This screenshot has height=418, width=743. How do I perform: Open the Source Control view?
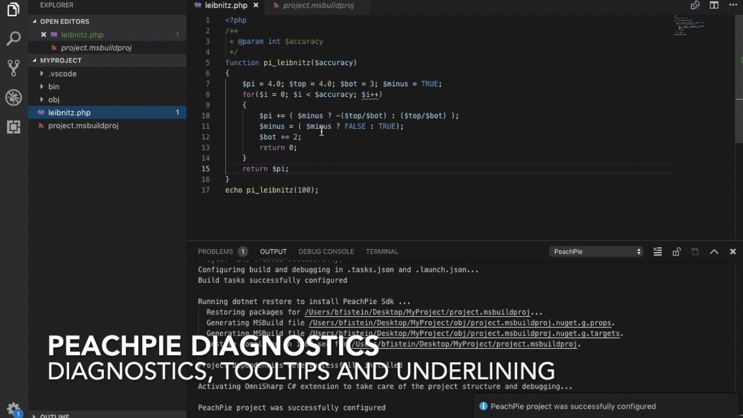[x=13, y=68]
